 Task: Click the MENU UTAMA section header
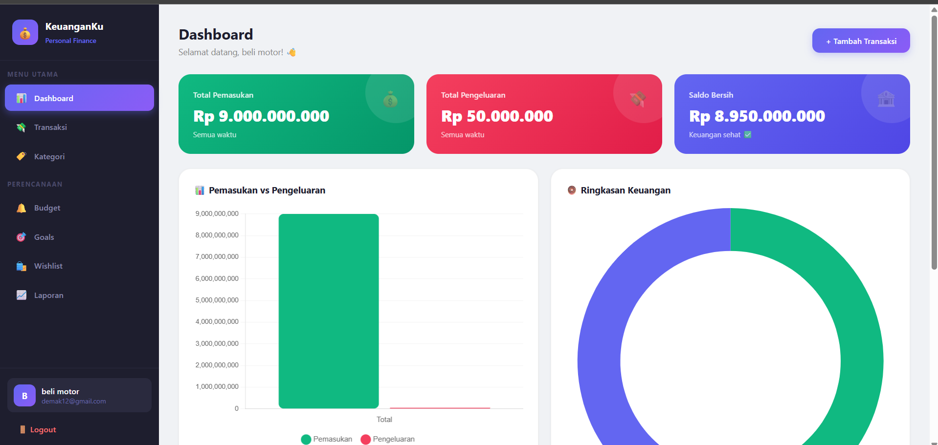click(x=33, y=75)
